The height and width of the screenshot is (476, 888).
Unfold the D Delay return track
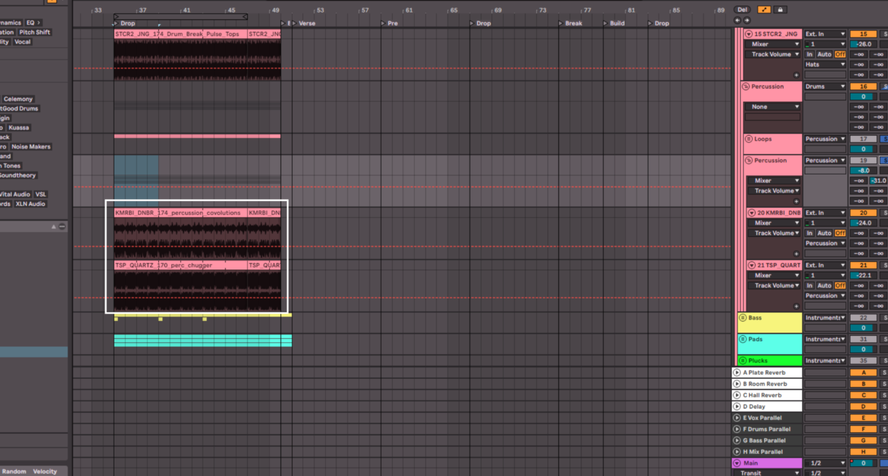tap(737, 407)
